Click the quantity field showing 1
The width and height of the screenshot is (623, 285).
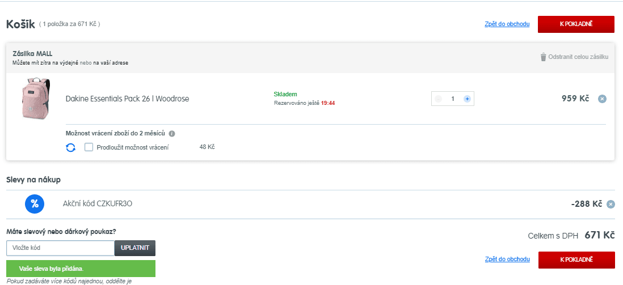453,99
